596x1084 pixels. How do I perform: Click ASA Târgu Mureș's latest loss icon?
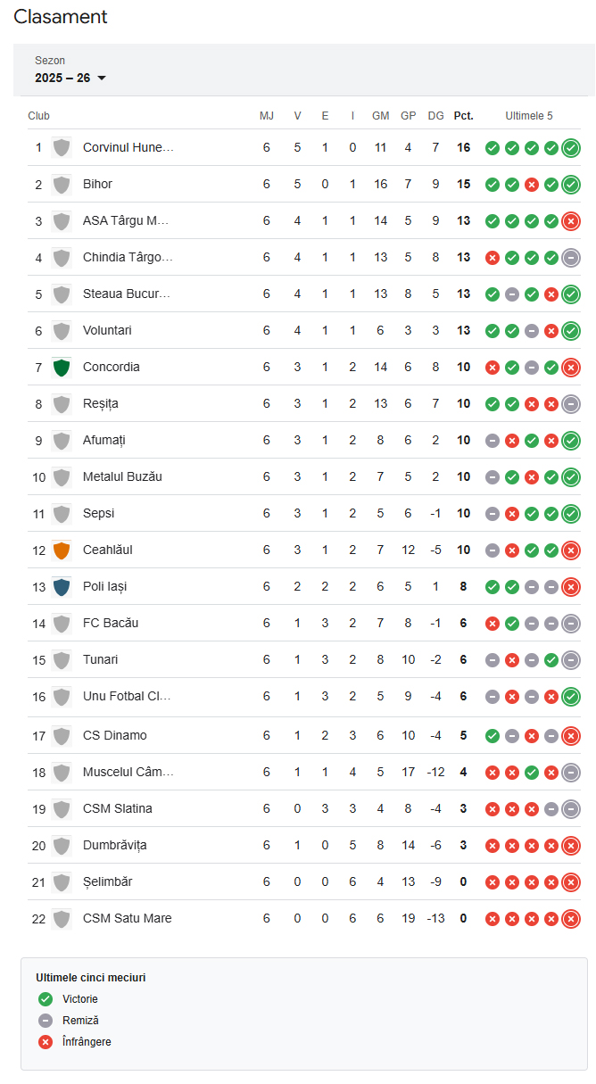571,221
